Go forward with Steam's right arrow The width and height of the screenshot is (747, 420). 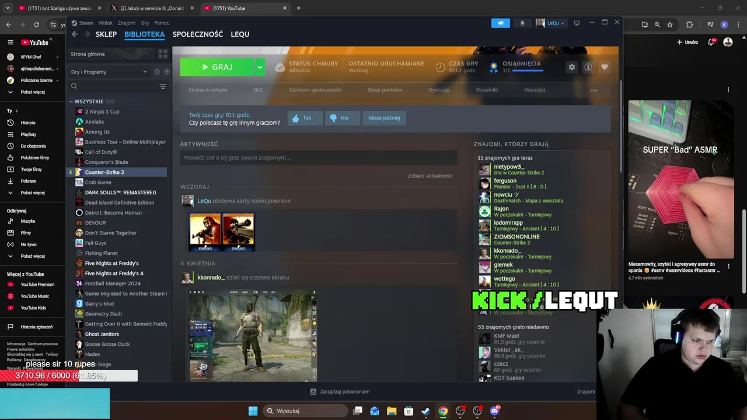point(87,34)
